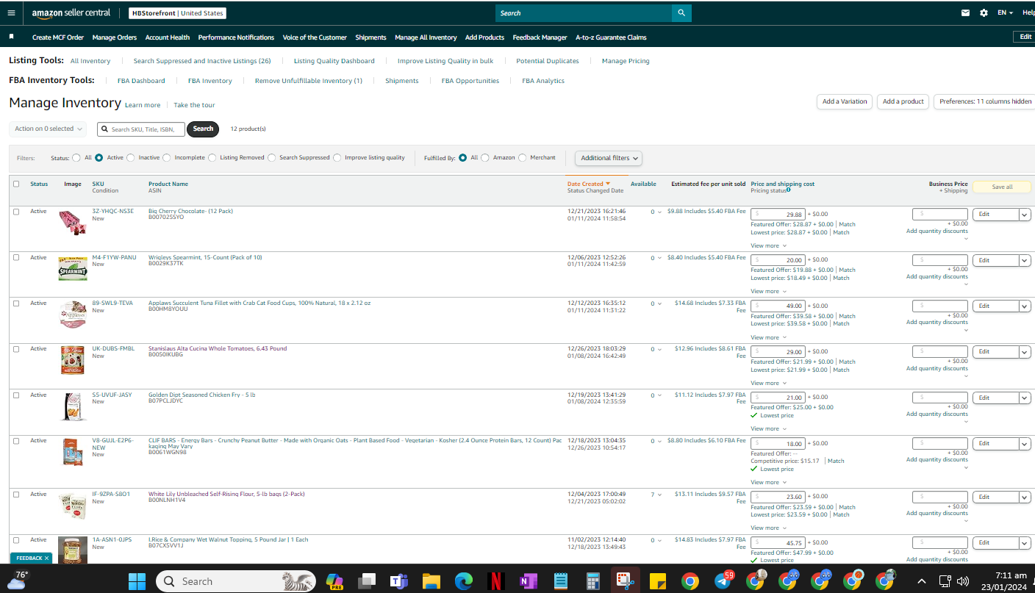Screen dimensions: 1035x593
Task: Open Sticky Notes from the taskbar
Action: 658,581
